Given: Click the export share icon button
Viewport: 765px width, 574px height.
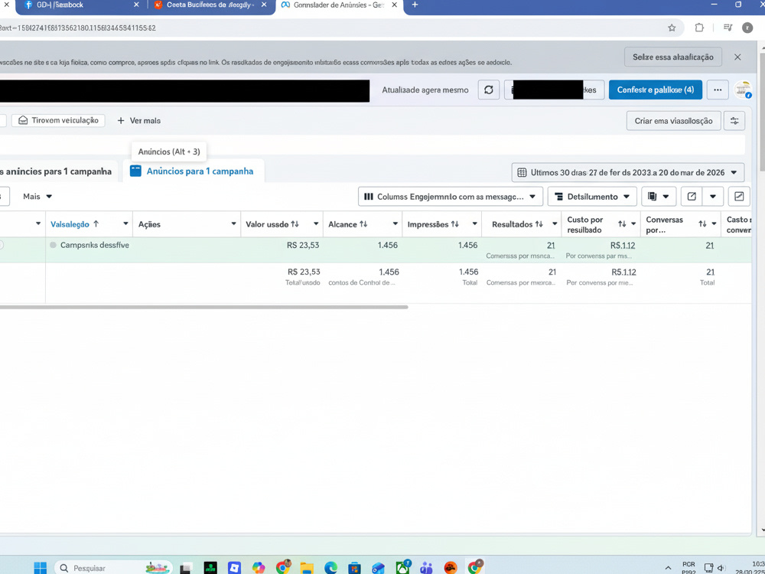Looking at the screenshot, I should 692,197.
